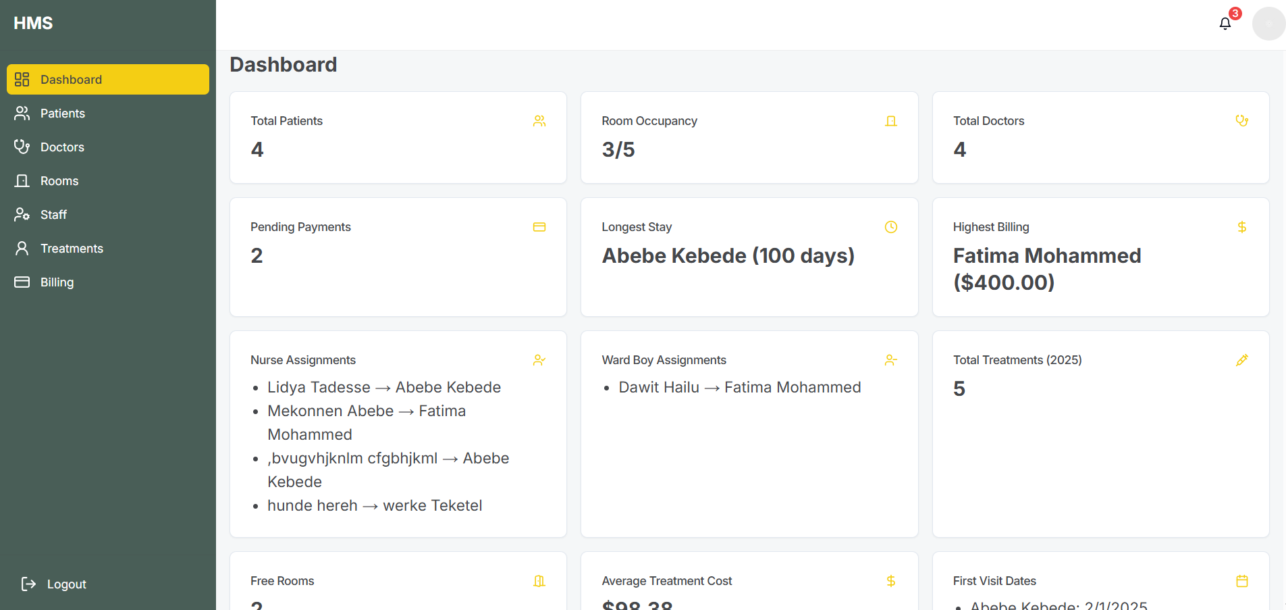Click the Room Occupancy door icon

[890, 121]
